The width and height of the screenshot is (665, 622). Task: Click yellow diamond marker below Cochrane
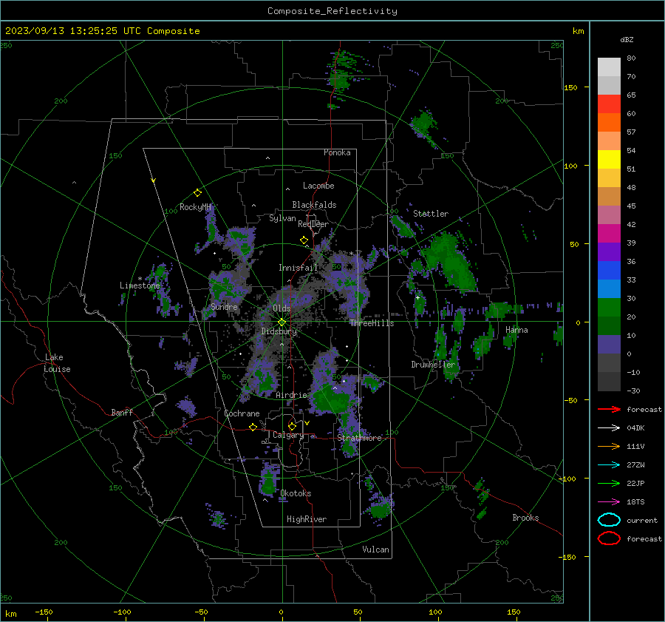point(253,427)
